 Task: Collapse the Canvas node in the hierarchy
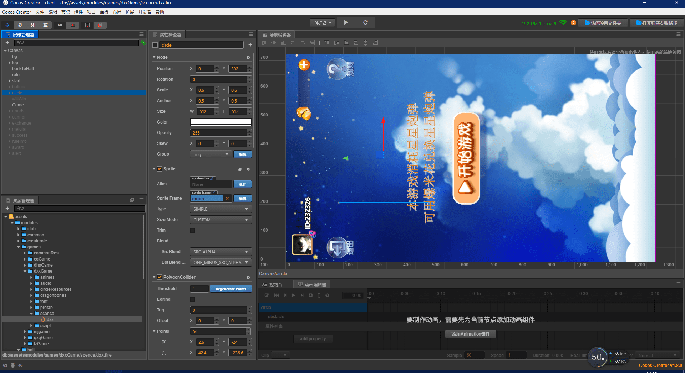tap(5, 51)
